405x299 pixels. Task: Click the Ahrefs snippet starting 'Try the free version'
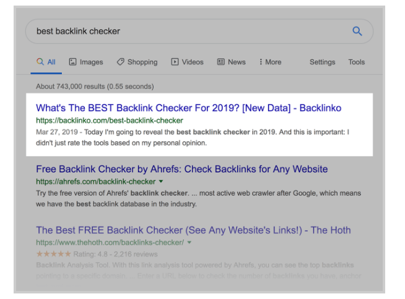click(198, 198)
